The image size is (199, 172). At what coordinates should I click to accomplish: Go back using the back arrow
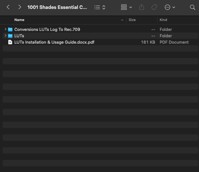(x=8, y=7)
